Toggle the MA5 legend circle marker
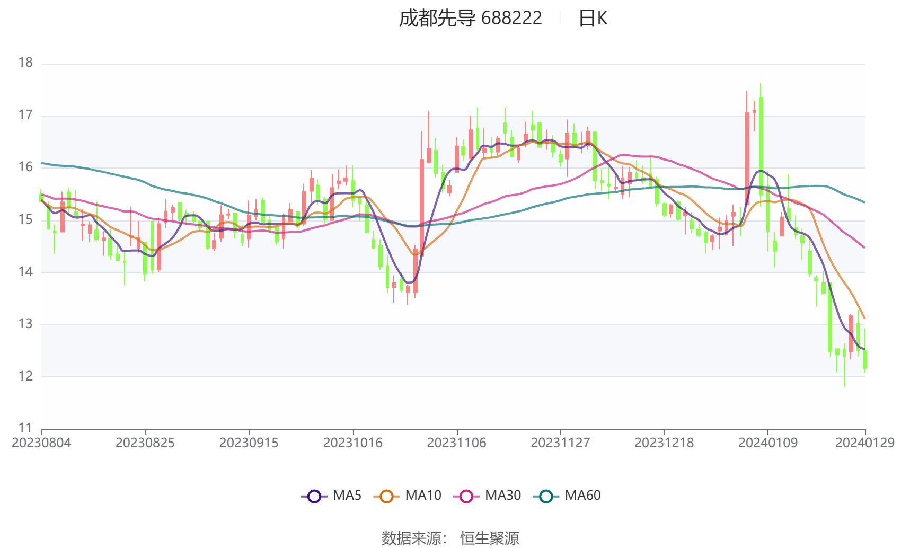Viewport: 901px width, 548px height. pyautogui.click(x=314, y=497)
